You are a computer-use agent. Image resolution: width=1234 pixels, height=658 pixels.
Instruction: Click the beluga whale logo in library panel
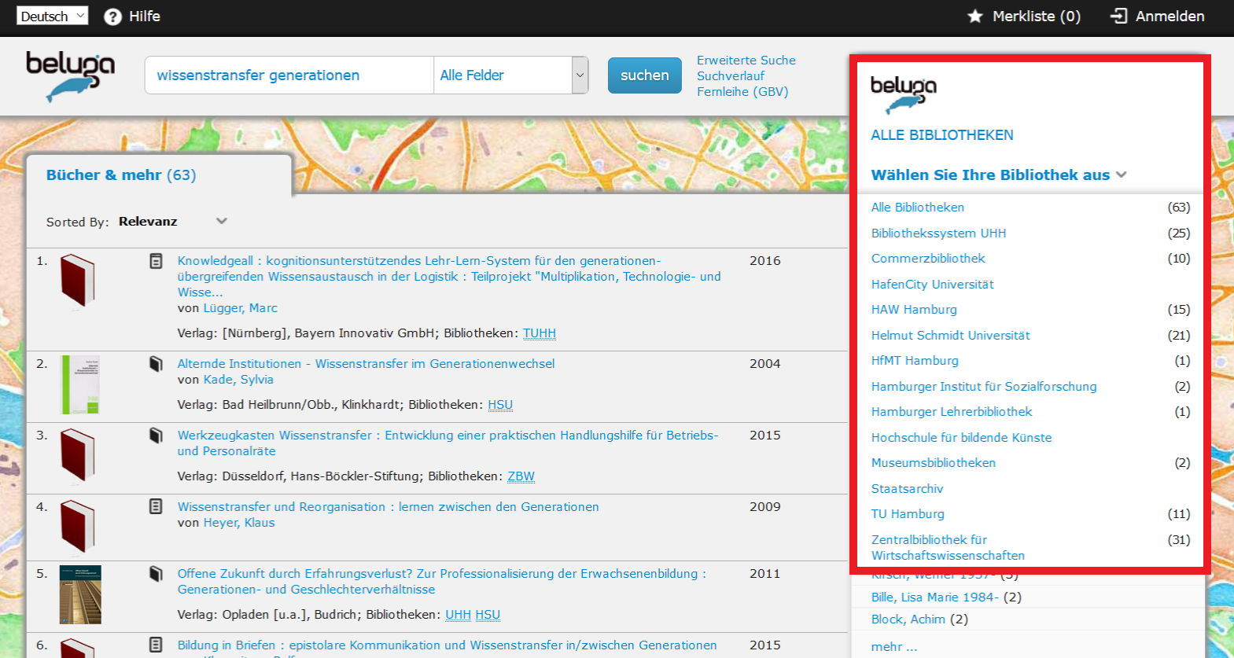coord(903,94)
